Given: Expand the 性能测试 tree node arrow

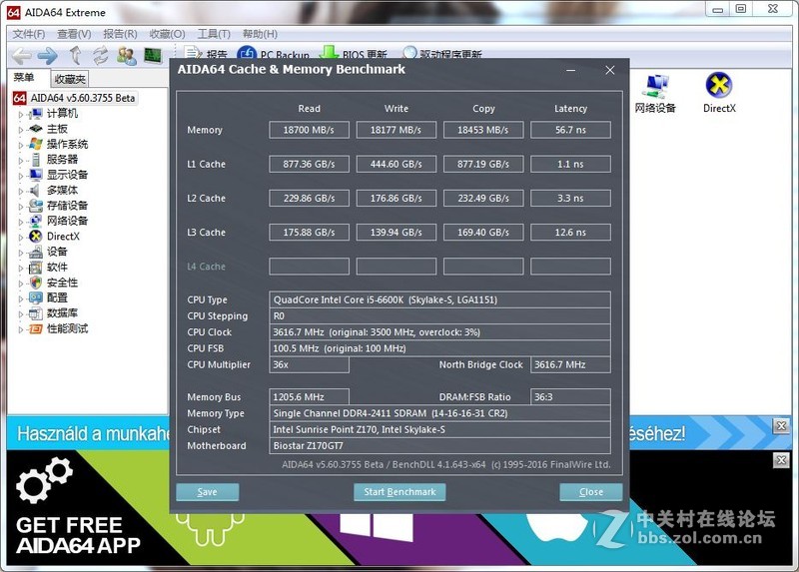Looking at the screenshot, I should tap(21, 329).
